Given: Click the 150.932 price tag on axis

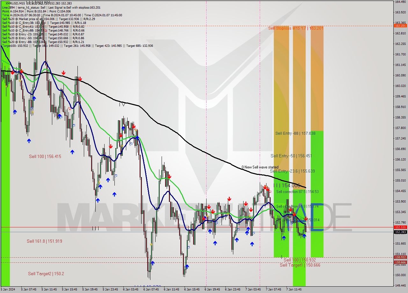Looking at the screenshot, I should click(400, 257).
